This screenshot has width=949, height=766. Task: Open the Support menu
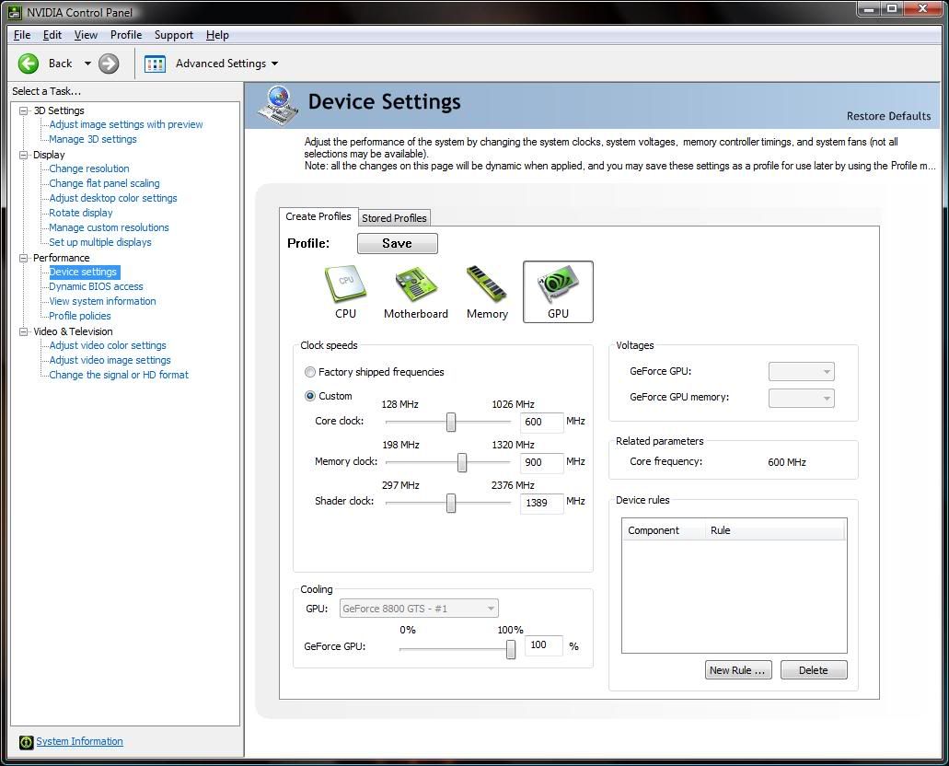pos(174,35)
